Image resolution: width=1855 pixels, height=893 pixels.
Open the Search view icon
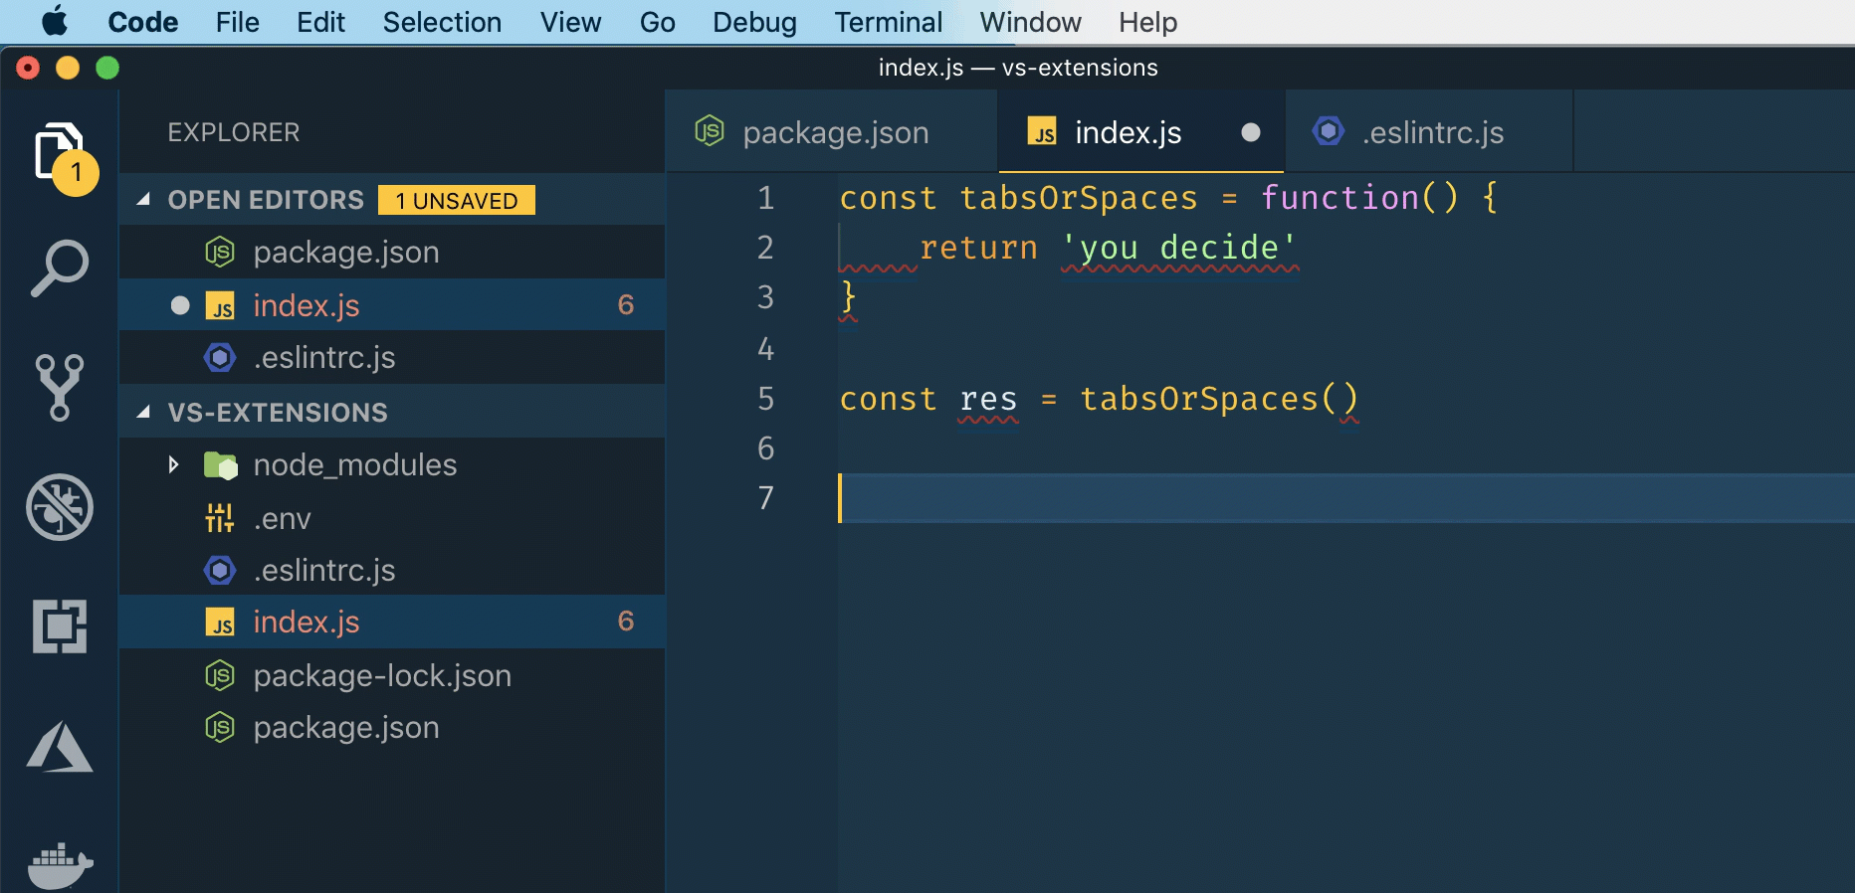click(x=60, y=268)
